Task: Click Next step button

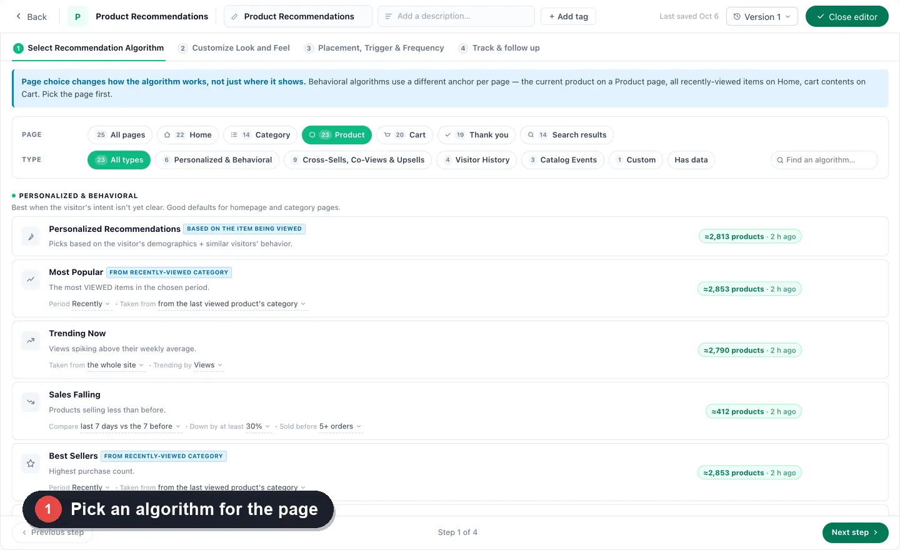Action: pos(855,532)
